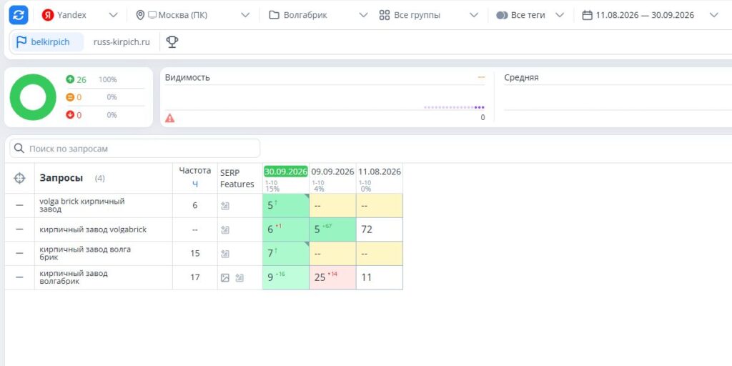Screen dimensions: 732x366
Task: Click the query кирпичный завод волгабрик
Action: 74,277
